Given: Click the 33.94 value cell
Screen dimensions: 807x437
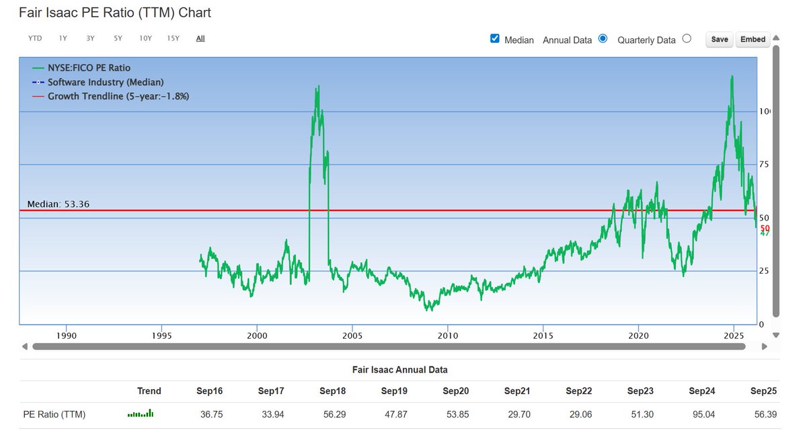Looking at the screenshot, I should pos(273,414).
